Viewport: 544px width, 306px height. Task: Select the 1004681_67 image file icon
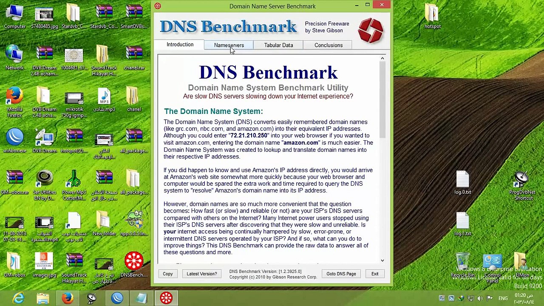click(x=74, y=59)
